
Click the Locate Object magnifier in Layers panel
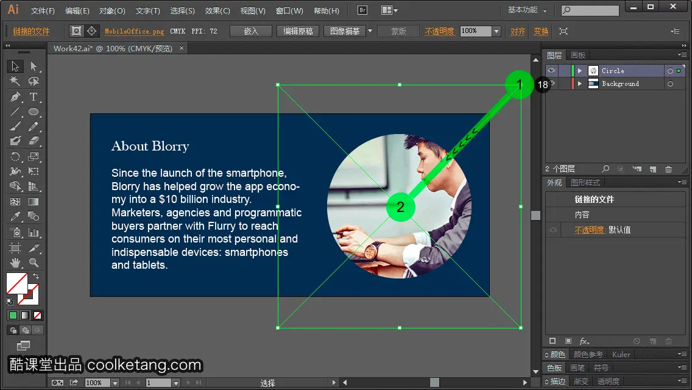pyautogui.click(x=605, y=169)
